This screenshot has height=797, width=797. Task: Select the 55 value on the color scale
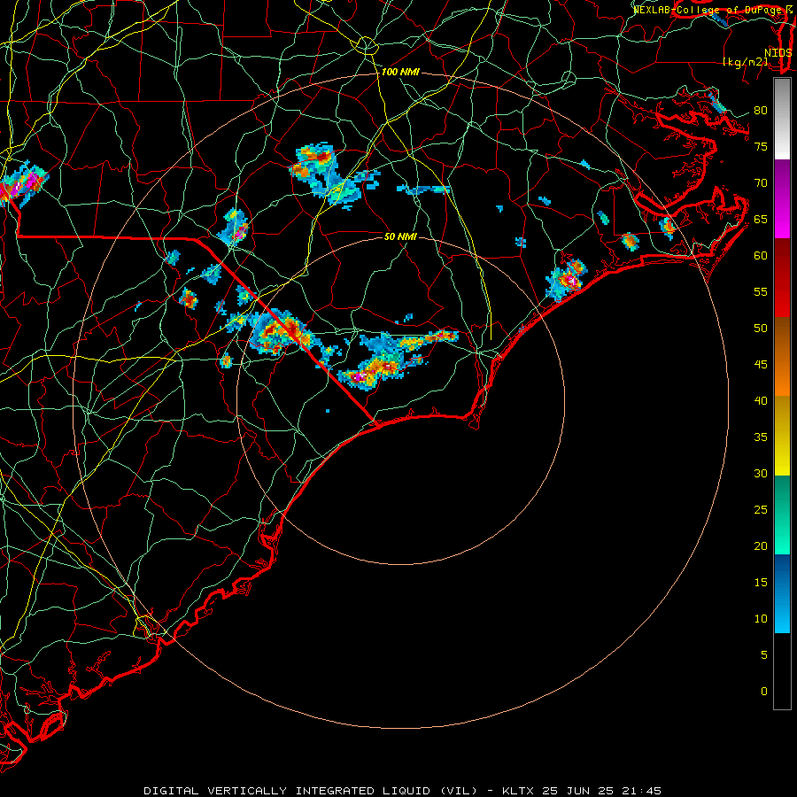coord(761,291)
